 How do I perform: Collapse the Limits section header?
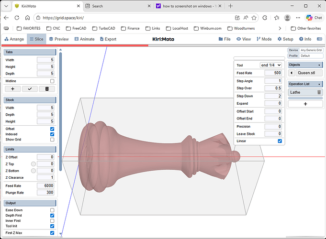(30, 149)
